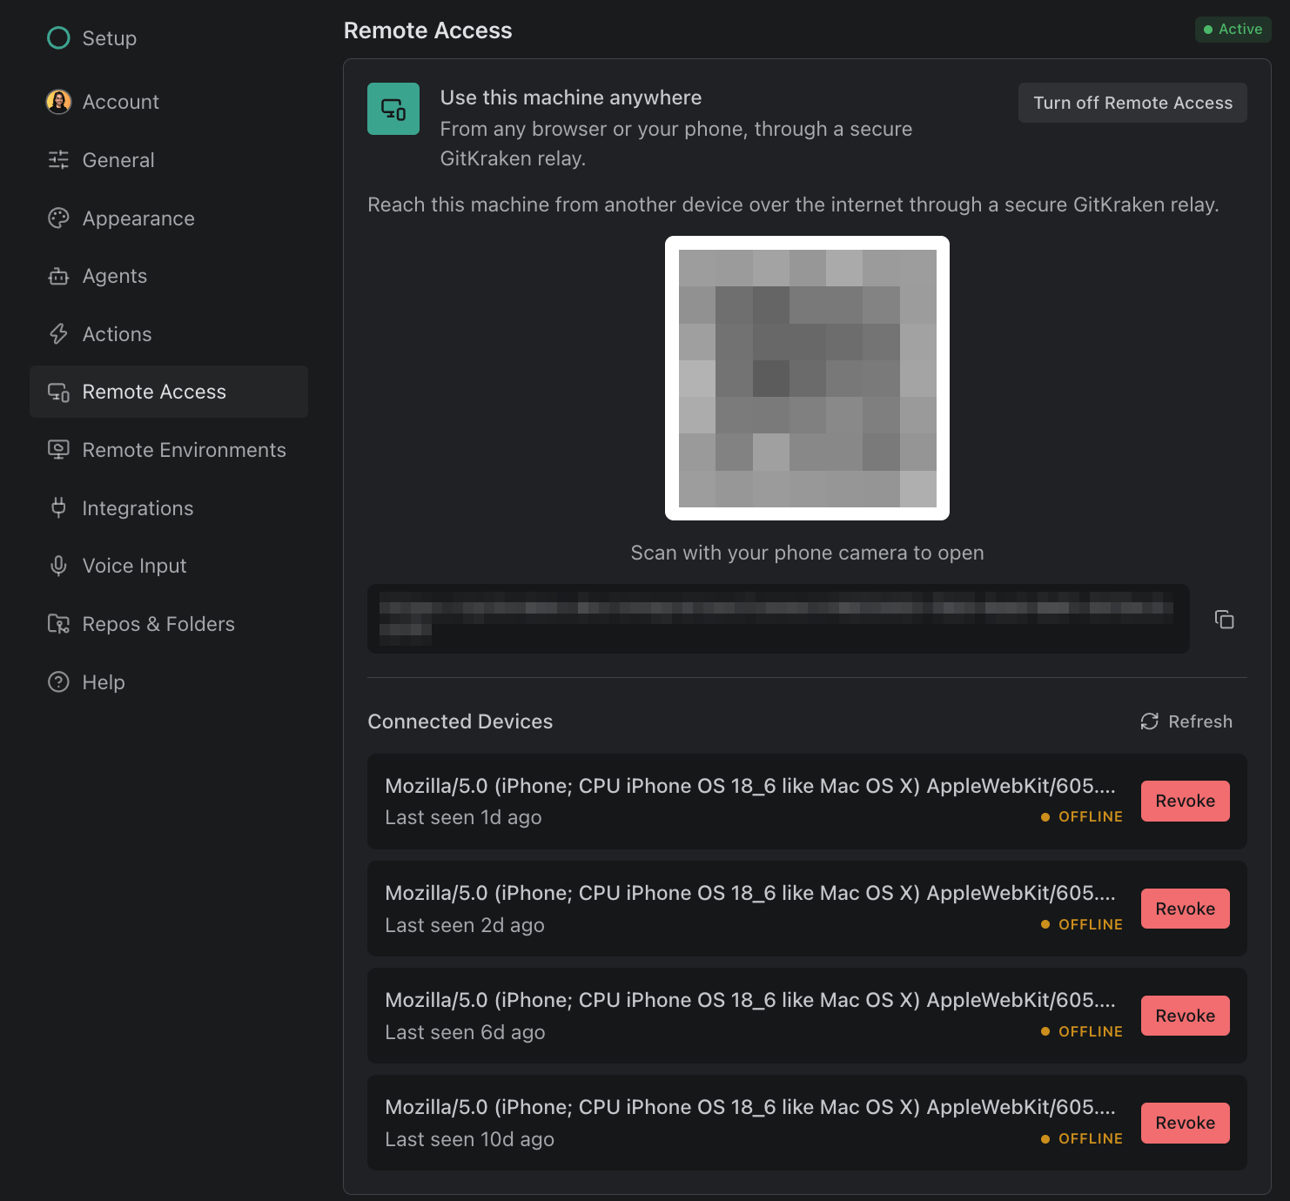Click the Appearance palette icon
Viewport: 1290px width, 1201px height.
coord(58,218)
